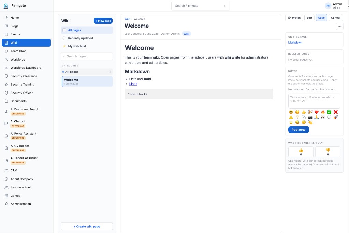The height and width of the screenshot is (233, 349).
Task: Toggle Watch on the Welcome page
Action: click(x=294, y=18)
